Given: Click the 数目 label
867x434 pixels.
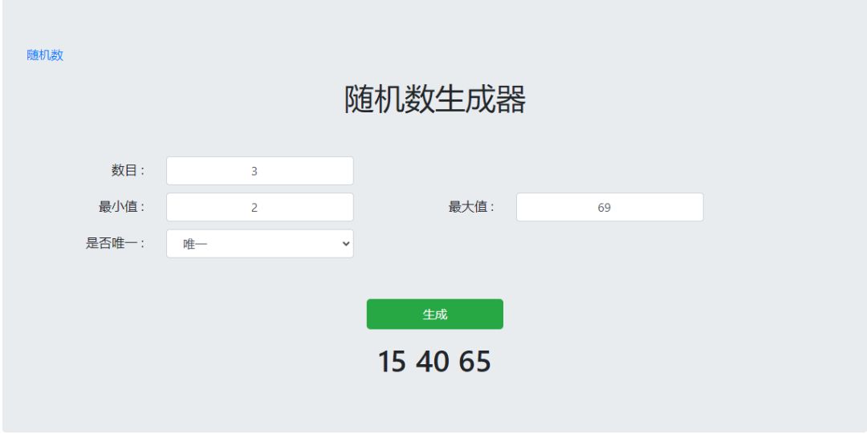Looking at the screenshot, I should click(127, 170).
